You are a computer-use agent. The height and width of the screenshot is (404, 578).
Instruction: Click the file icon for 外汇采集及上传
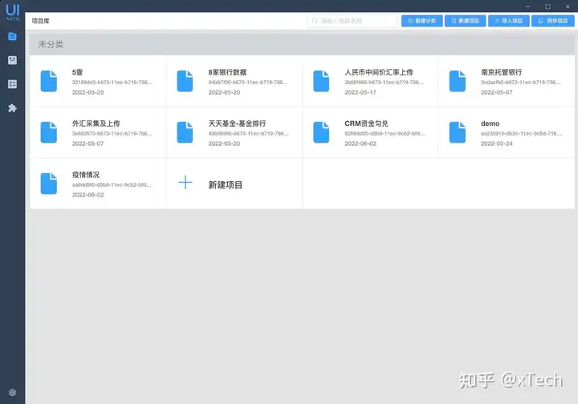(x=49, y=132)
